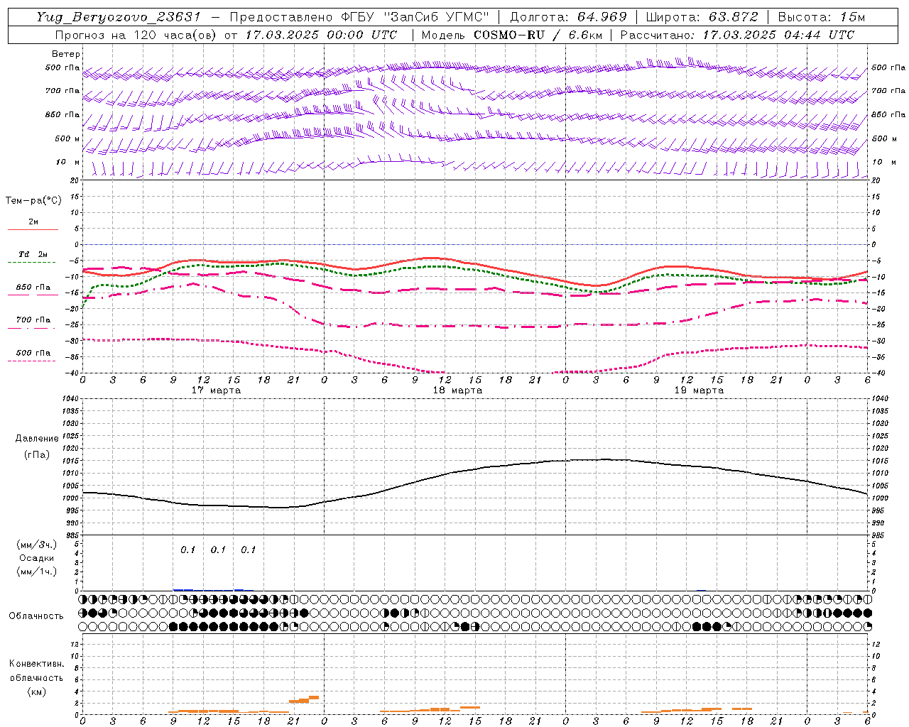The width and height of the screenshot is (909, 727).
Task: Click the 'Широта: 63.872' latitude value
Action: [702, 17]
